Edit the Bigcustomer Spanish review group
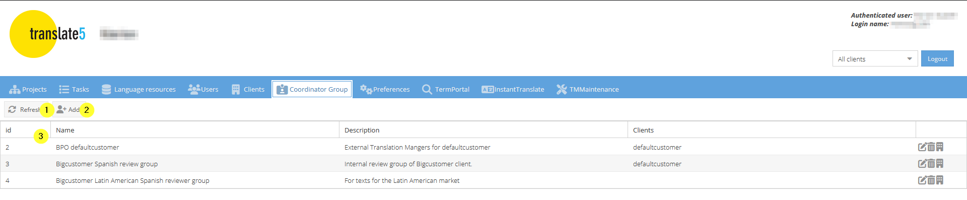Viewport: 967px width, 200px height. 922,164
